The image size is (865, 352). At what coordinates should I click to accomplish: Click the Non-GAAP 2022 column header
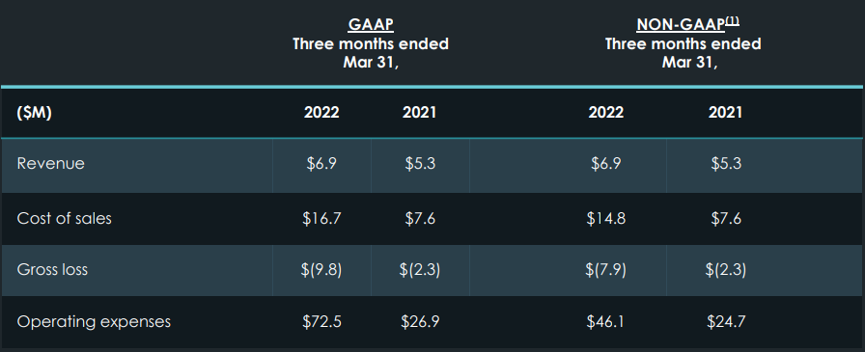[605, 113]
